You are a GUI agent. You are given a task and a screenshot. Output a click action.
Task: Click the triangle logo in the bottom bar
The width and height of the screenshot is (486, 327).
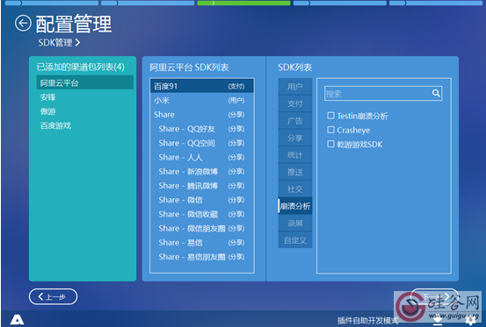(17, 320)
